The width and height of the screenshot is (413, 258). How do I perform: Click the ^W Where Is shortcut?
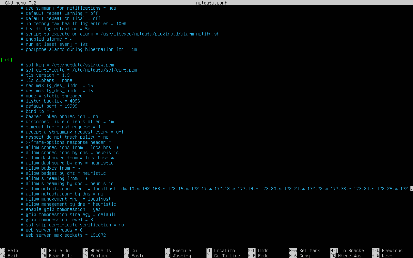click(97, 251)
